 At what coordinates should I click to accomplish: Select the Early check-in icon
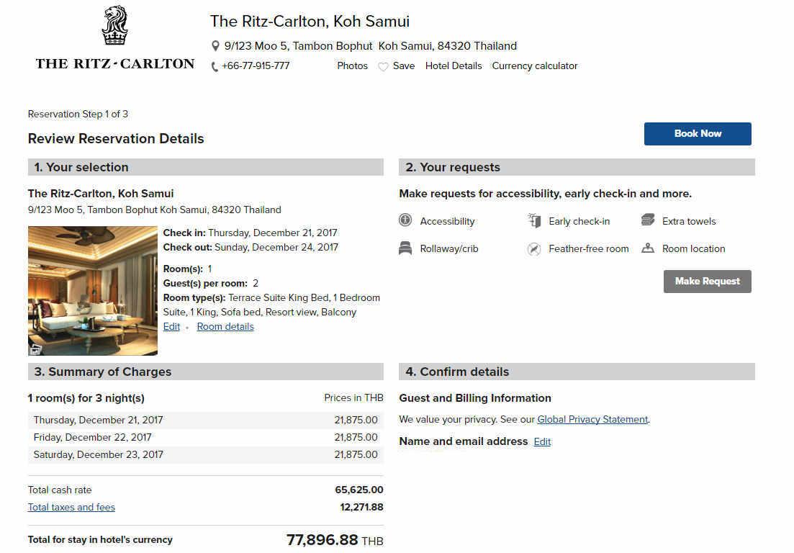533,221
